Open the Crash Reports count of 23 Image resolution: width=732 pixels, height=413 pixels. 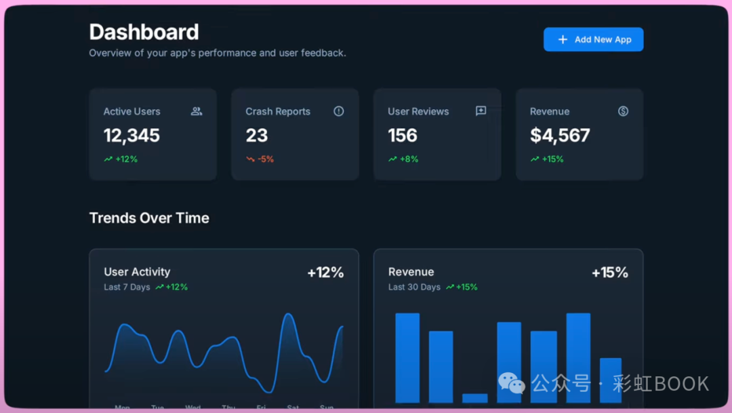click(x=257, y=136)
